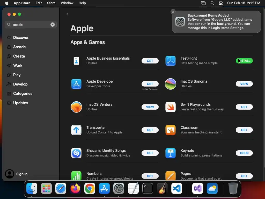Viewport: 265px width, 199px height.
Task: Launch Google Chrome from the Dock
Action: 90,188
